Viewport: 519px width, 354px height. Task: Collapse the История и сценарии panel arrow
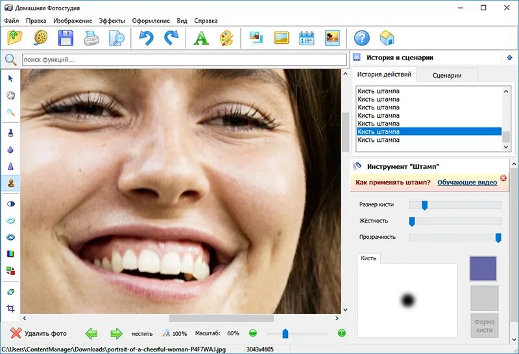tap(509, 58)
